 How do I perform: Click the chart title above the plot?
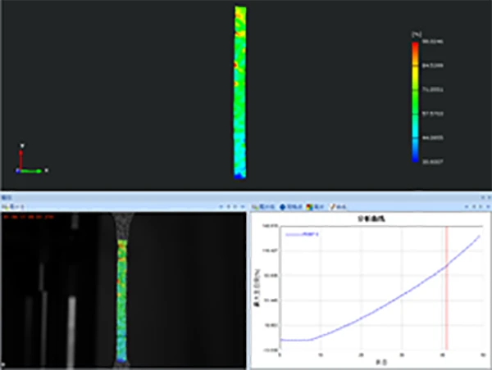tap(371, 219)
